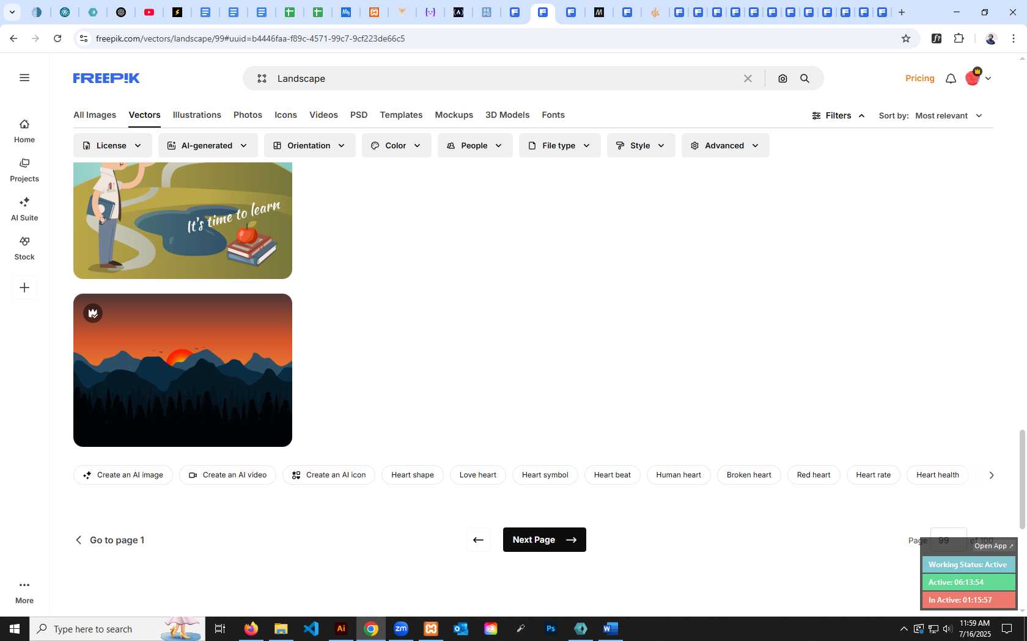Reload the browser page

click(x=57, y=38)
